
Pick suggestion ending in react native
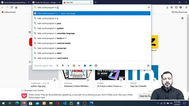click(92, 58)
